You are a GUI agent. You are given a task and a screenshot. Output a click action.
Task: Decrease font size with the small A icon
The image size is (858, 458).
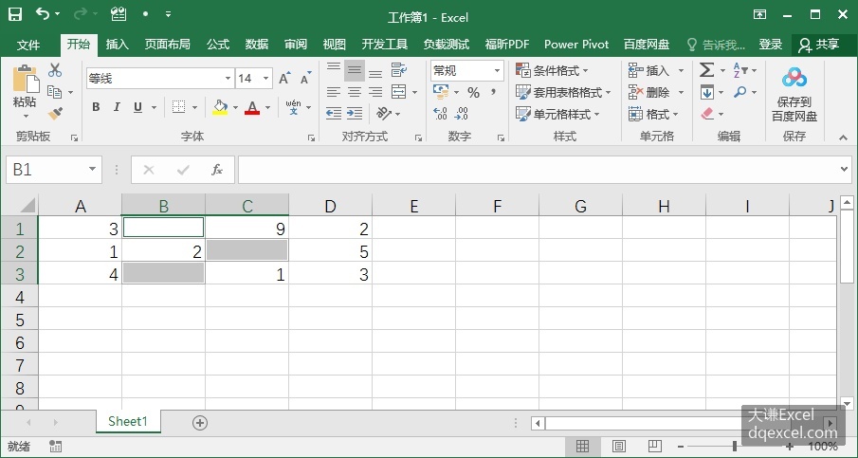click(306, 79)
